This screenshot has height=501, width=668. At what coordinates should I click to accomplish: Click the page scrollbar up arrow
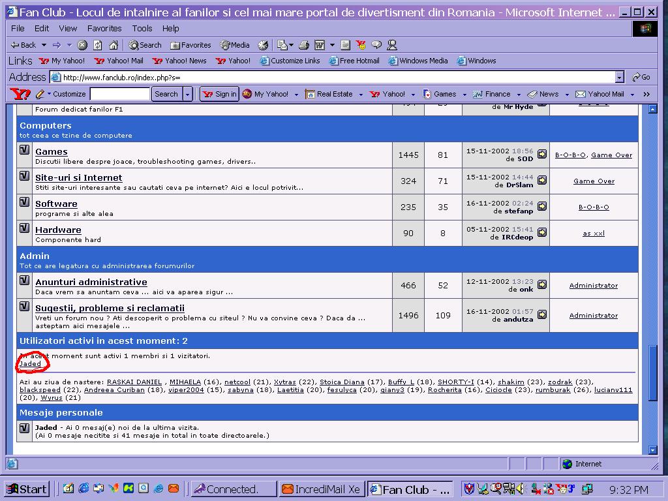pos(652,109)
